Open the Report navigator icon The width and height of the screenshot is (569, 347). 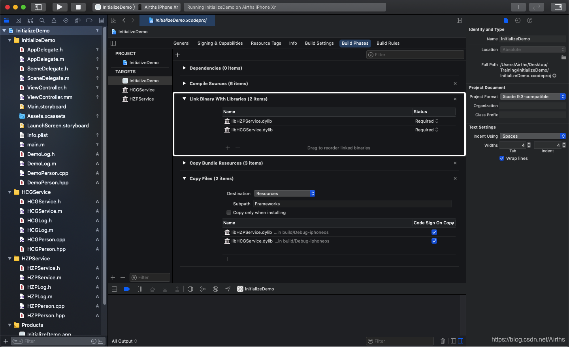pos(101,20)
